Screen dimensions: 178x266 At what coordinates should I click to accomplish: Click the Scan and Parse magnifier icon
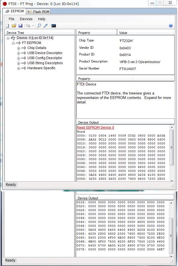tap(39, 26)
